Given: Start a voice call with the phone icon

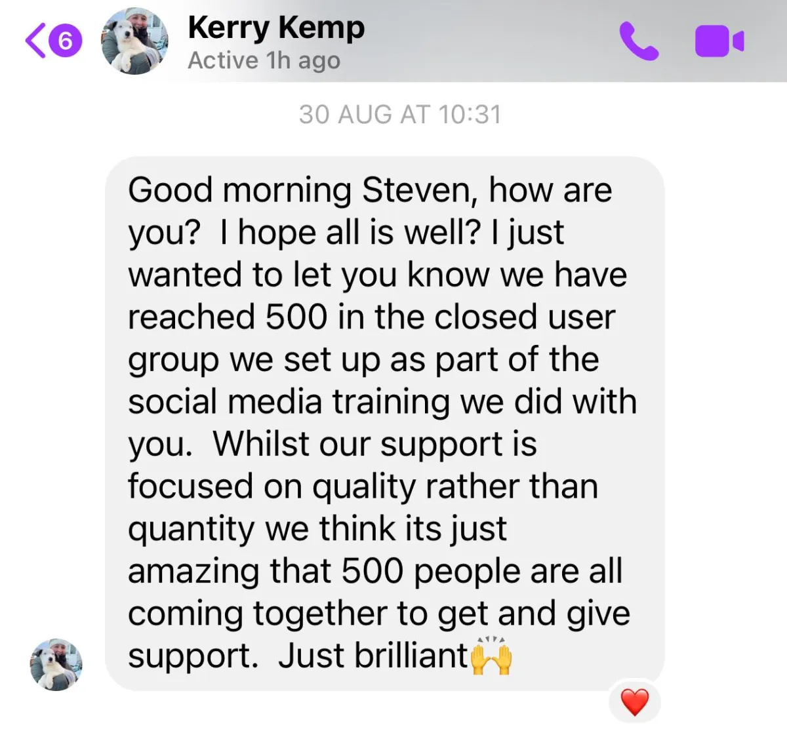Looking at the screenshot, I should [638, 41].
